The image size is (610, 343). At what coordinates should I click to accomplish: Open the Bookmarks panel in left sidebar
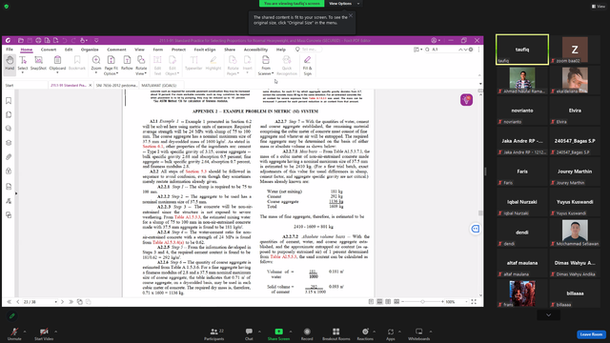coord(9,101)
